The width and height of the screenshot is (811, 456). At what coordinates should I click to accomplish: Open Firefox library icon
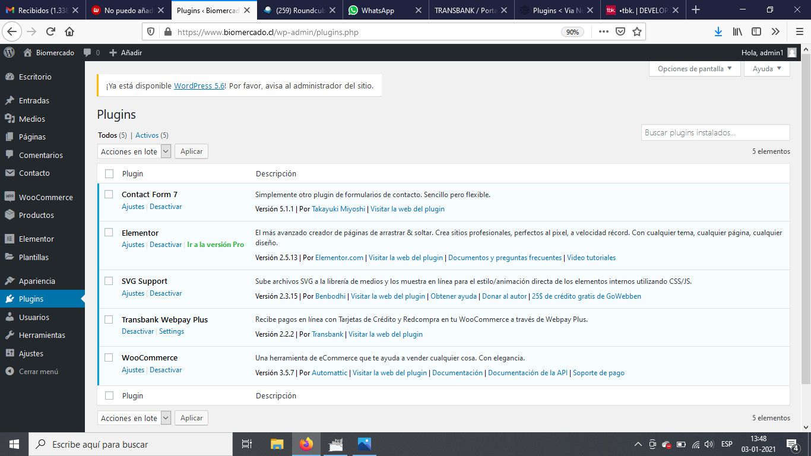click(737, 31)
